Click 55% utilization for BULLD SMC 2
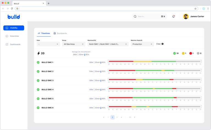This screenshot has width=211, height=130. coord(104,72)
